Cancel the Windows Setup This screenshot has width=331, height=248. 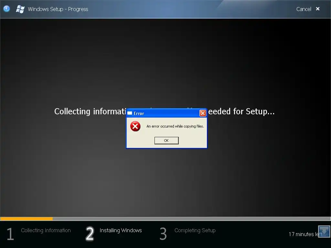pos(304,9)
